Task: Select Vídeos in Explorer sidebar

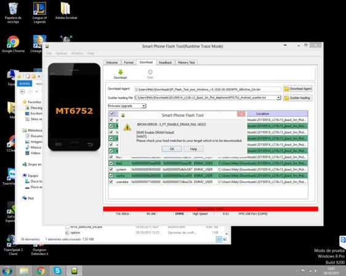Action: click(33, 153)
